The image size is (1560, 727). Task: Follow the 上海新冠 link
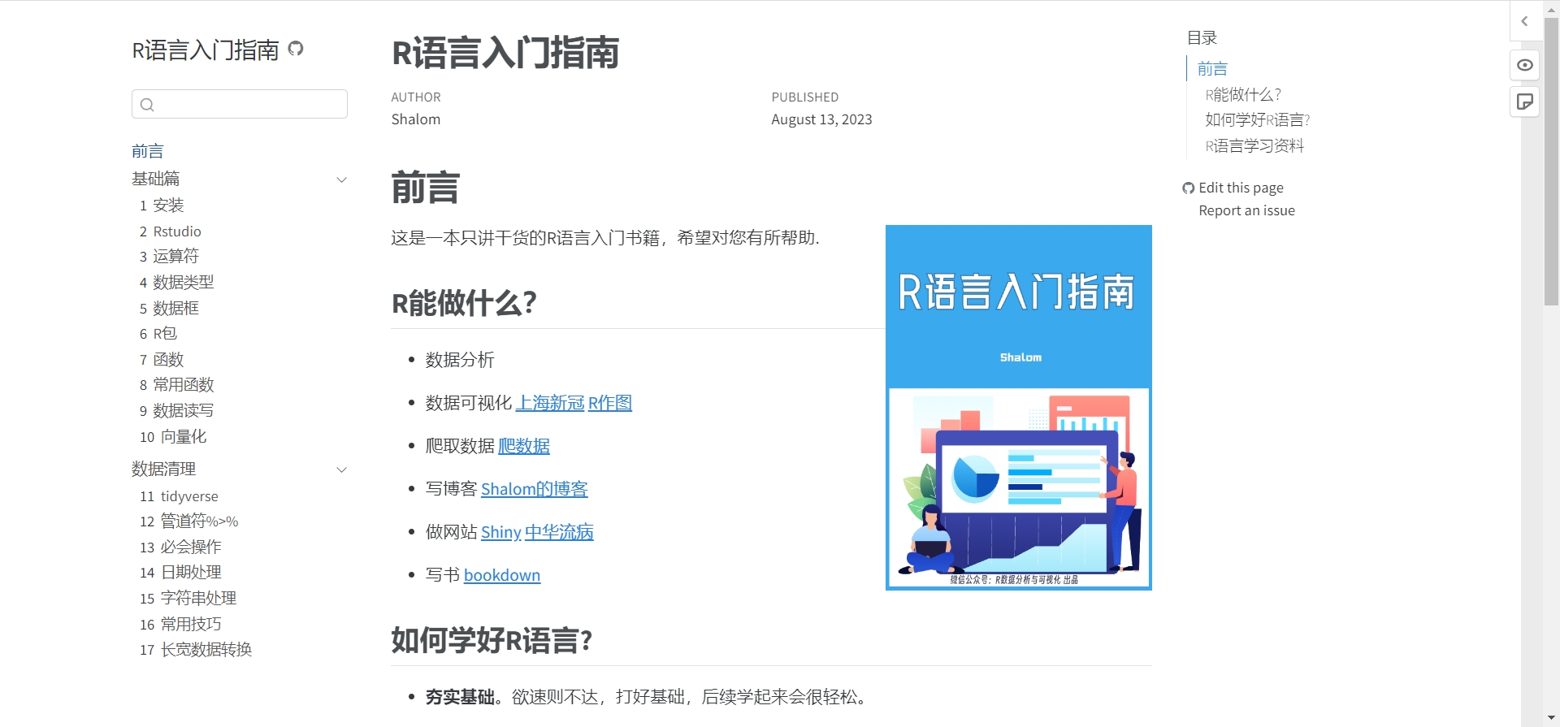click(550, 403)
